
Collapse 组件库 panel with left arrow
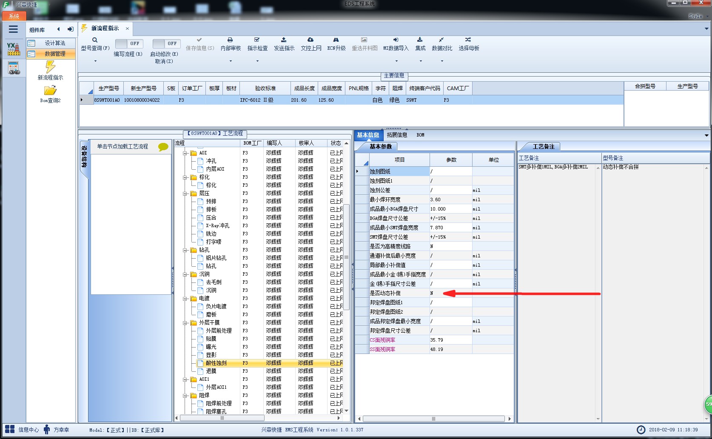click(x=58, y=29)
